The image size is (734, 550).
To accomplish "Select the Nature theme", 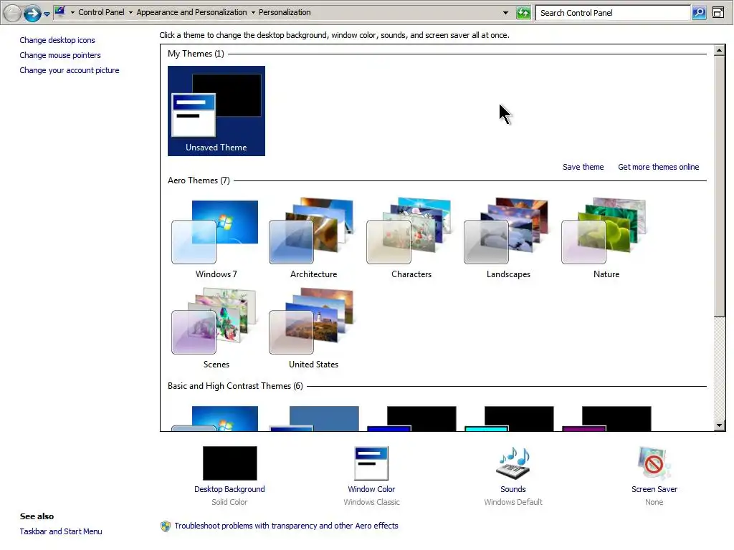I will 606,238.
